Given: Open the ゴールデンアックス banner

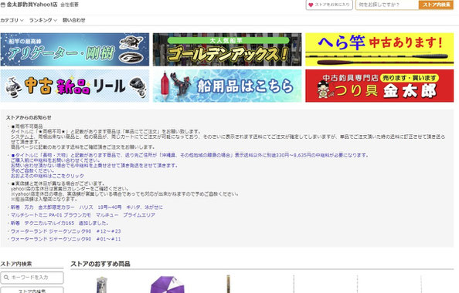Looking at the screenshot, I should 227,49.
